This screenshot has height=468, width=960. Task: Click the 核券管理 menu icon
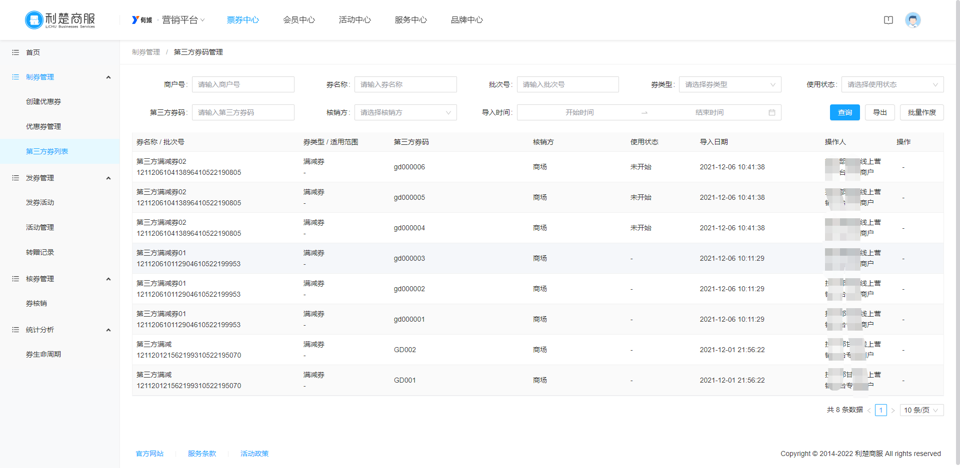[15, 279]
